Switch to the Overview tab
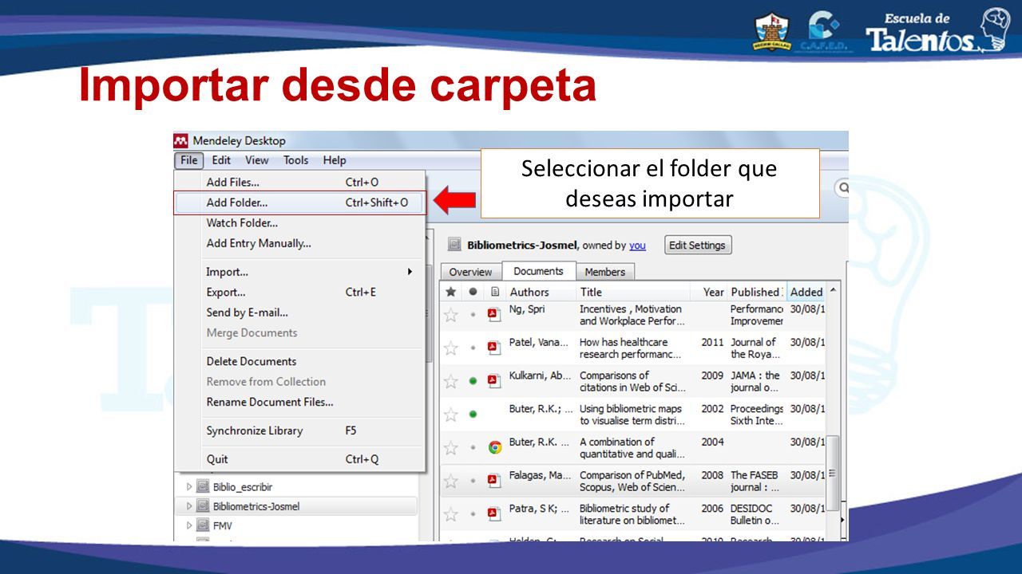 click(x=470, y=272)
